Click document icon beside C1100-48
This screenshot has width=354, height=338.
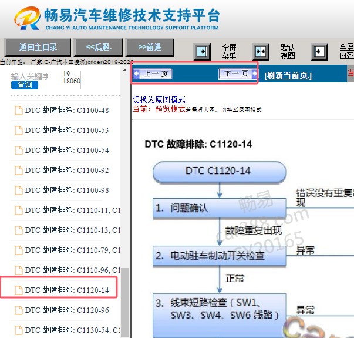point(19,111)
